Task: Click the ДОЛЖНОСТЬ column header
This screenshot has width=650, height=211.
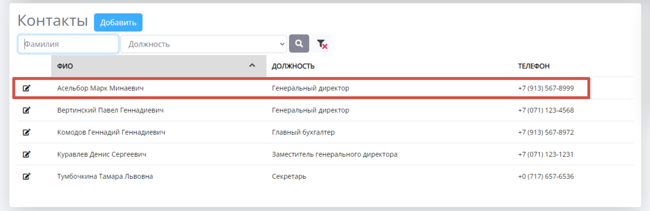Action: point(293,66)
